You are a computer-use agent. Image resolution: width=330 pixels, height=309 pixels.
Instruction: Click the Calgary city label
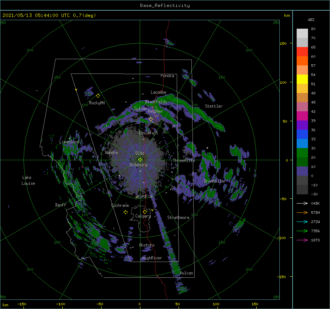click(x=143, y=216)
